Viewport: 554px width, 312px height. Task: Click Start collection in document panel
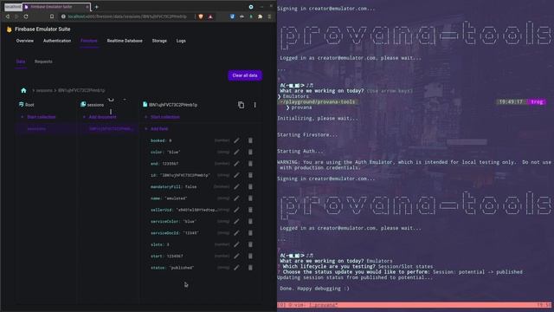pyautogui.click(x=165, y=117)
